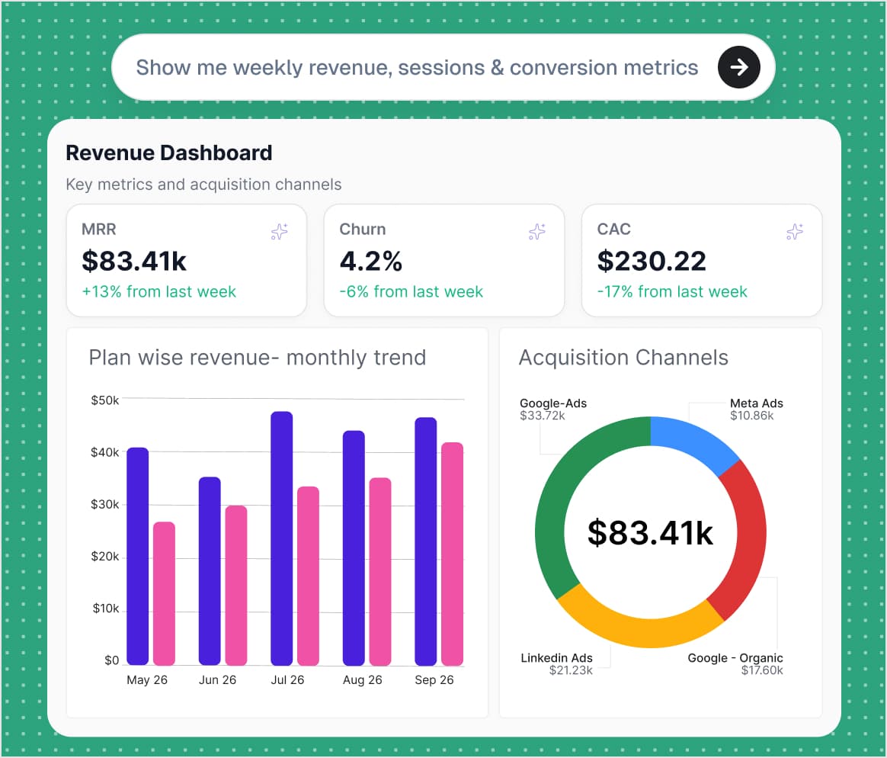Image resolution: width=887 pixels, height=758 pixels.
Task: Click the Revenue Dashboard heading
Action: pos(169,153)
